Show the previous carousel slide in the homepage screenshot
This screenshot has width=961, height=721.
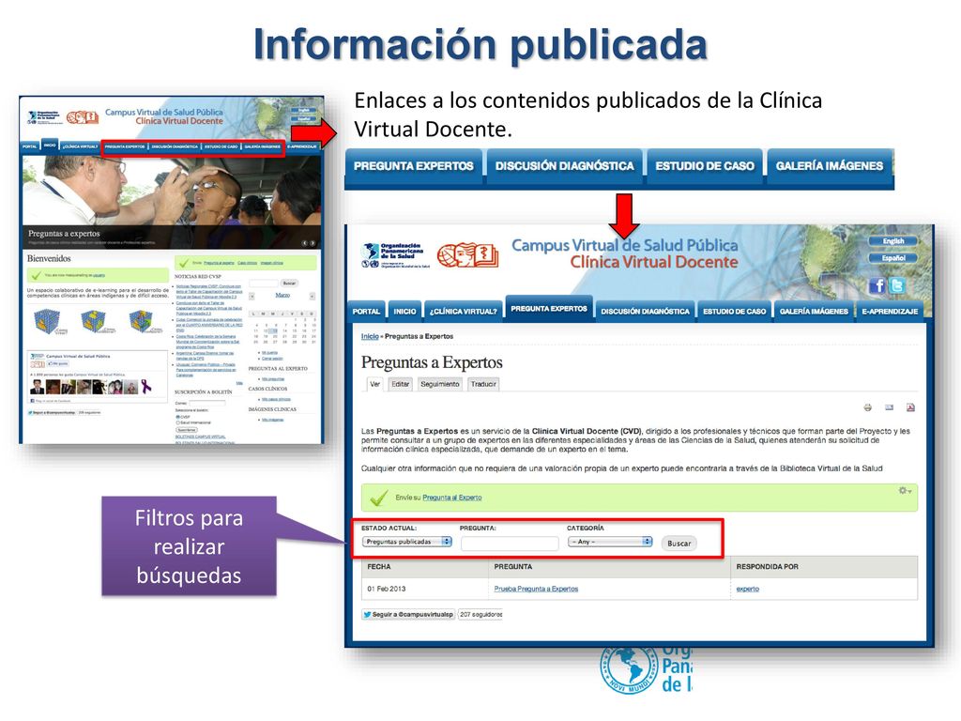click(x=304, y=243)
